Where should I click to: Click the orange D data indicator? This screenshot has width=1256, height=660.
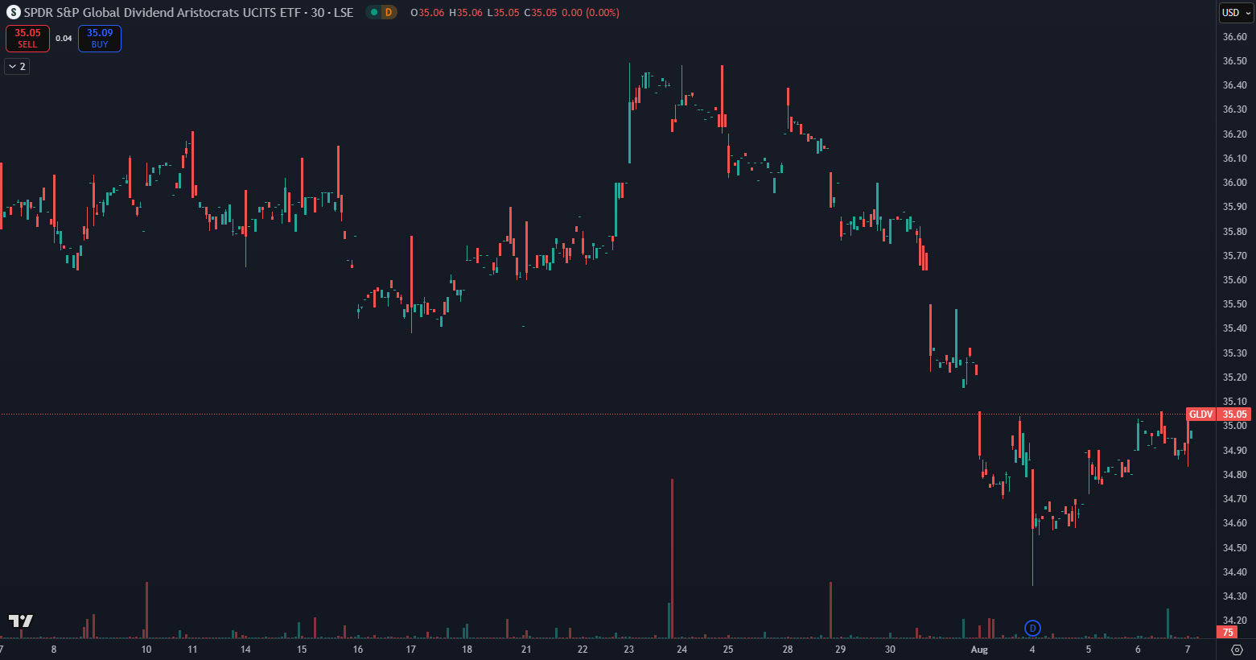389,13
